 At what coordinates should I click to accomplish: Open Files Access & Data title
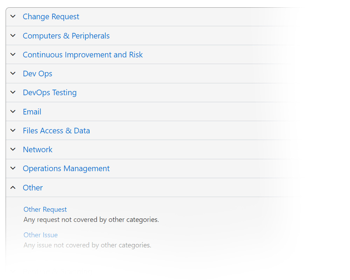[56, 131]
